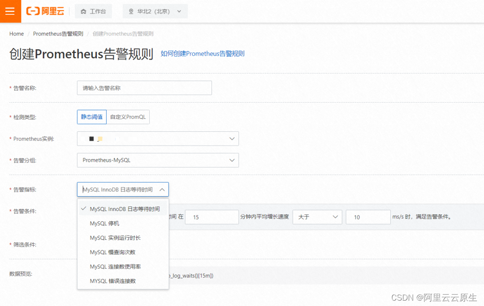Click the home icon beside 工作台
The width and height of the screenshot is (484, 306).
pos(83,11)
